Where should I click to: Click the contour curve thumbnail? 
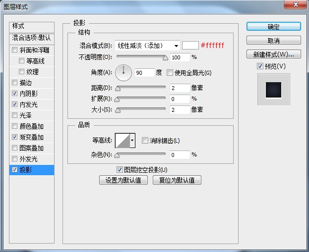coord(123,141)
